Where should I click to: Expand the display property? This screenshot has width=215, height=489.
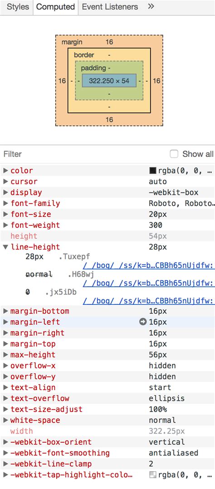point(5,192)
